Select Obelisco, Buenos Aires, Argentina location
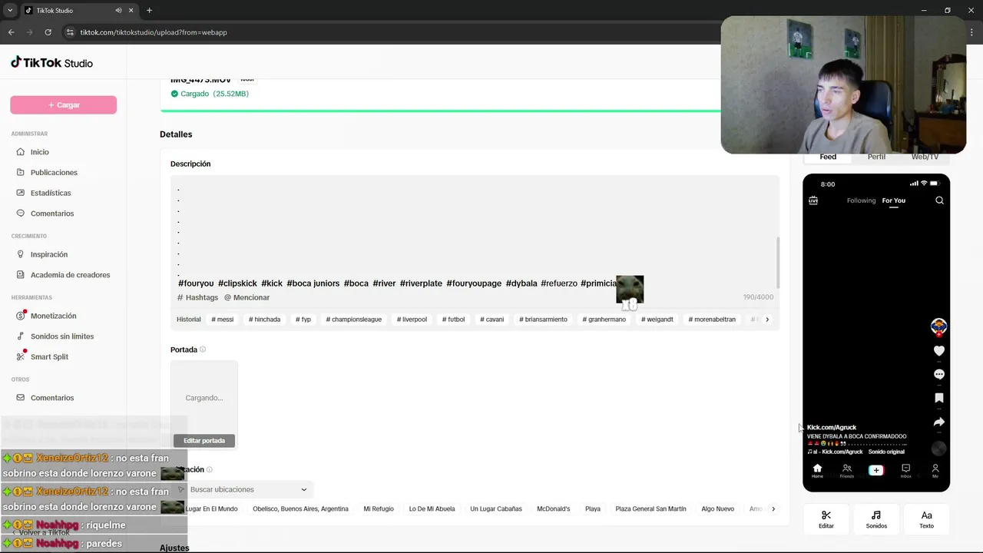The height and width of the screenshot is (553, 983). pos(300,509)
